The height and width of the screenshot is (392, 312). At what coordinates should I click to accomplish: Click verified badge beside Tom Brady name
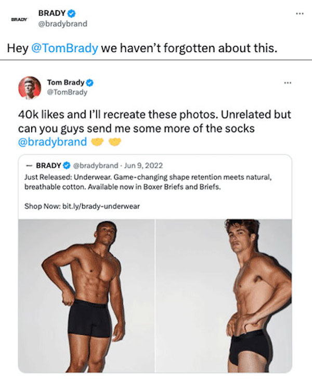(x=89, y=83)
